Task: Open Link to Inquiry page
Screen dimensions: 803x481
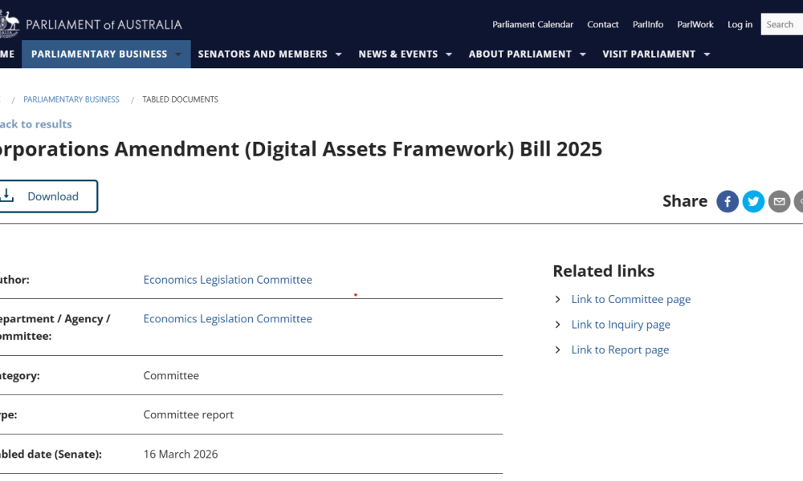Action: (x=621, y=324)
